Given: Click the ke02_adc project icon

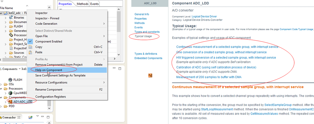Looking at the screenshot, I should (x=6, y=13).
